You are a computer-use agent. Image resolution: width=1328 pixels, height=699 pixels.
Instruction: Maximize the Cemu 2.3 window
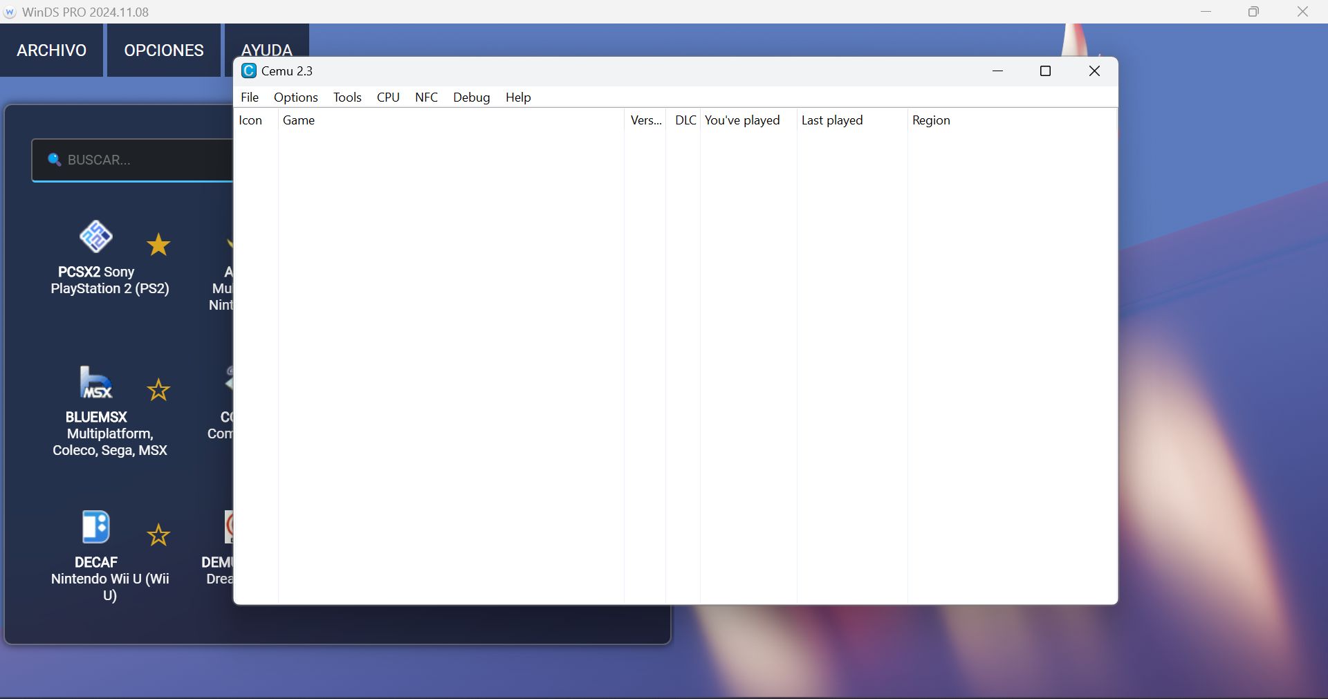pyautogui.click(x=1046, y=71)
